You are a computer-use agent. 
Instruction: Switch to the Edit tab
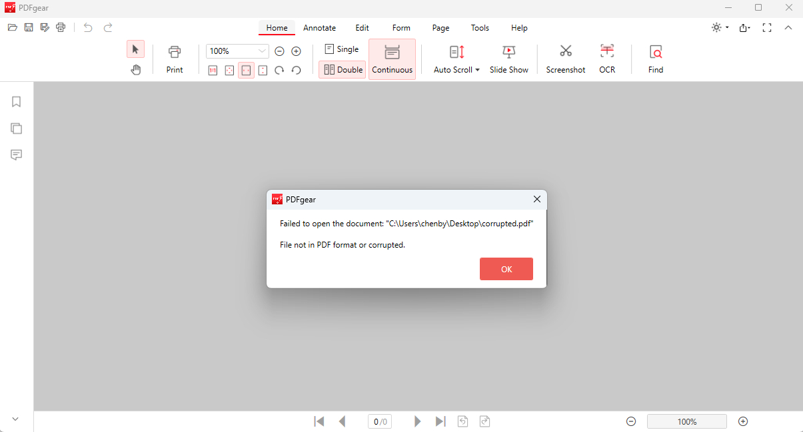point(362,28)
